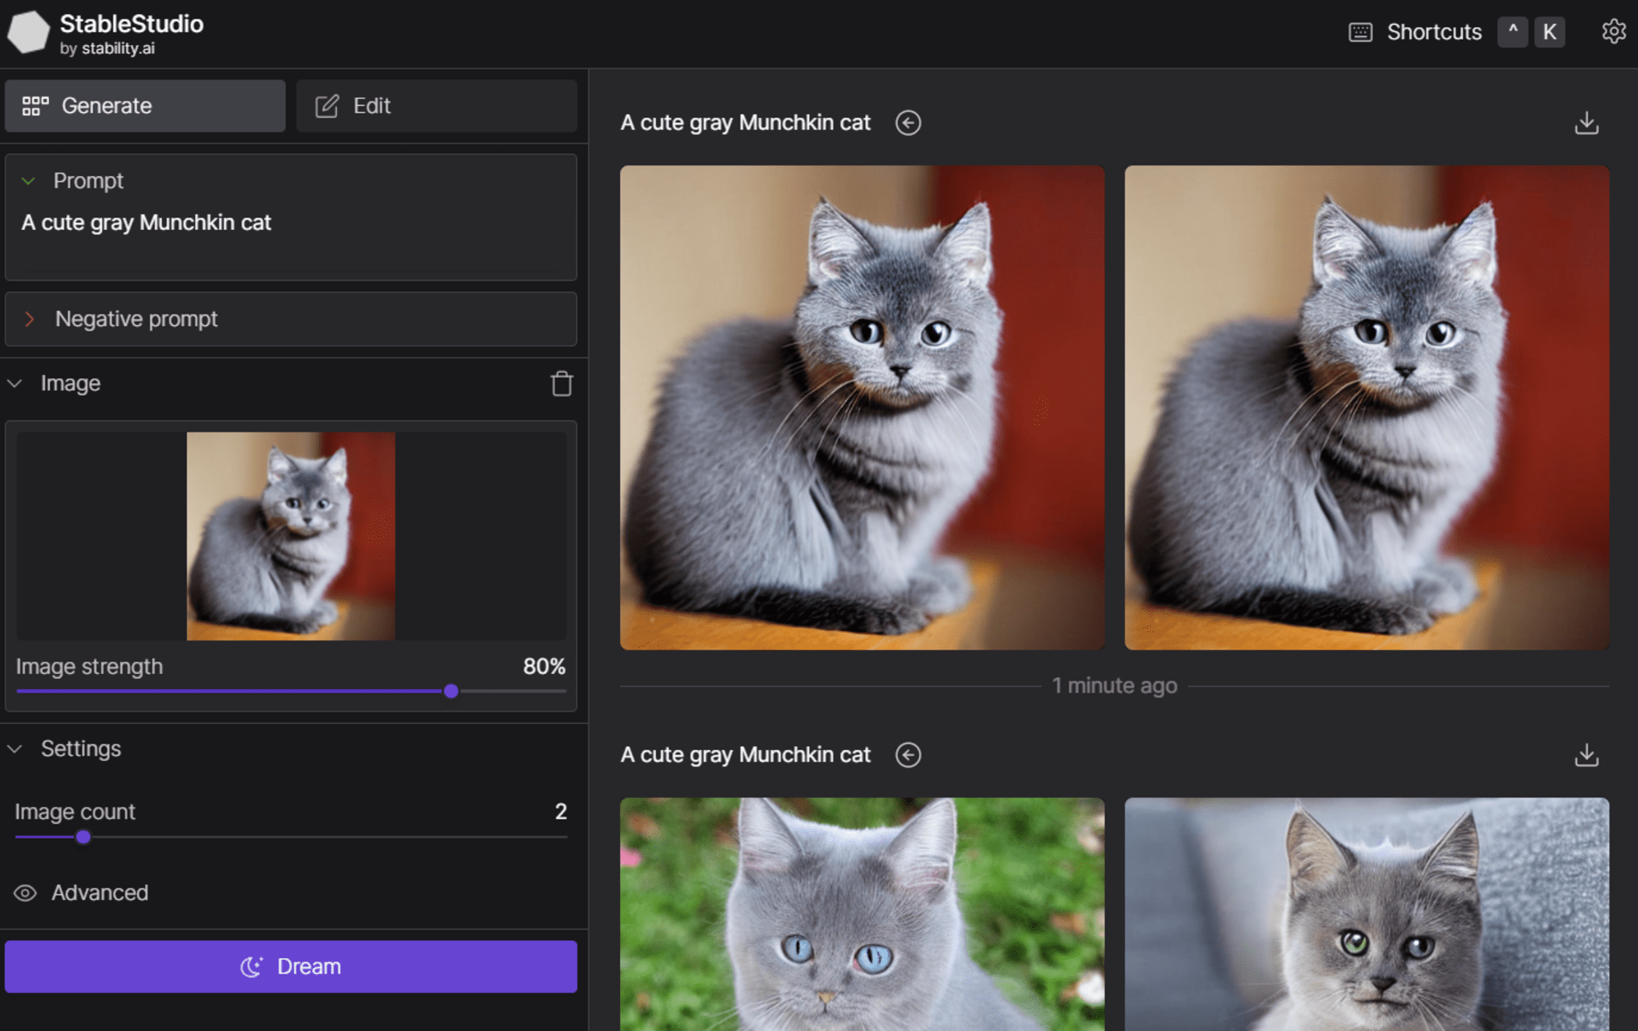Reuse settings arrow for the top generation
The width and height of the screenshot is (1638, 1031).
pyautogui.click(x=908, y=123)
